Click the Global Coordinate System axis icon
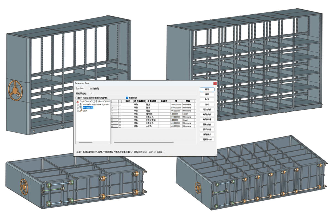 (x=81, y=105)
